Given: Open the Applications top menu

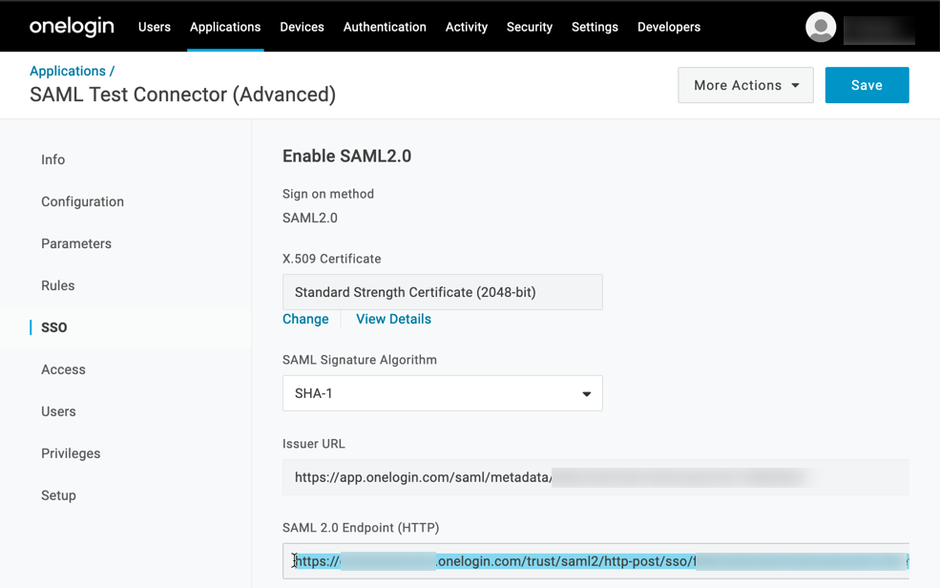Looking at the screenshot, I should point(225,27).
